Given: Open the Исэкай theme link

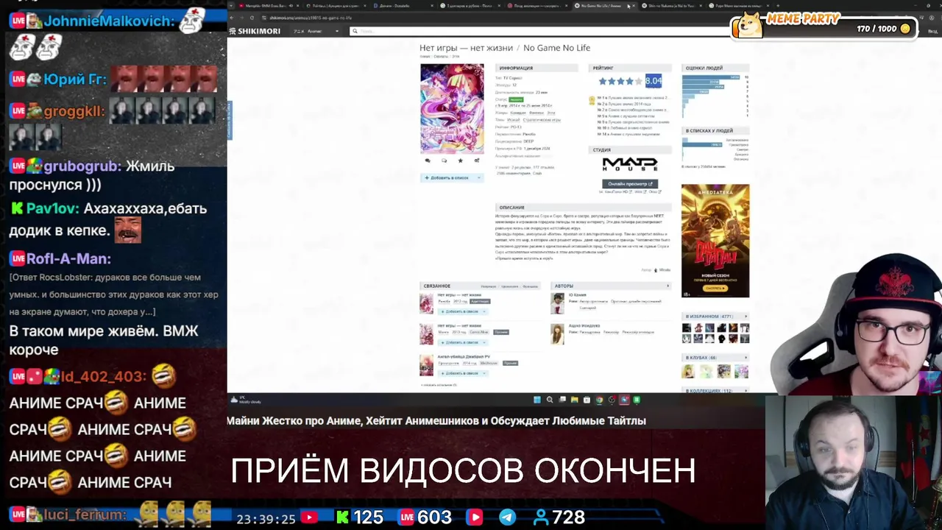Looking at the screenshot, I should pyautogui.click(x=514, y=119).
